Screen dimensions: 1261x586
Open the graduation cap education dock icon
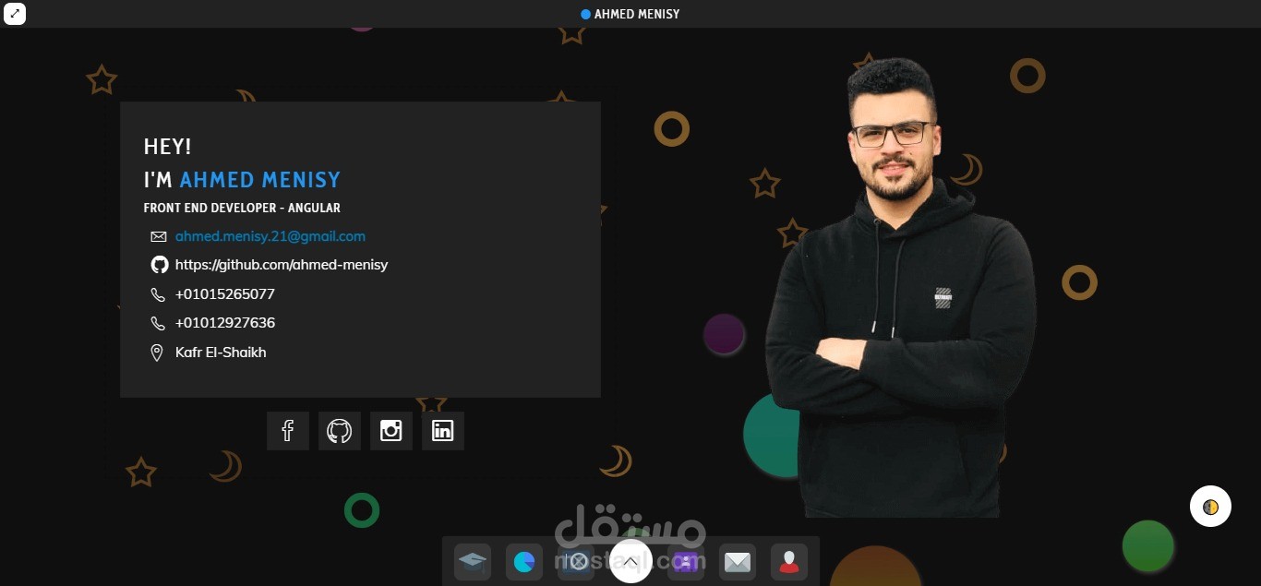click(x=473, y=562)
